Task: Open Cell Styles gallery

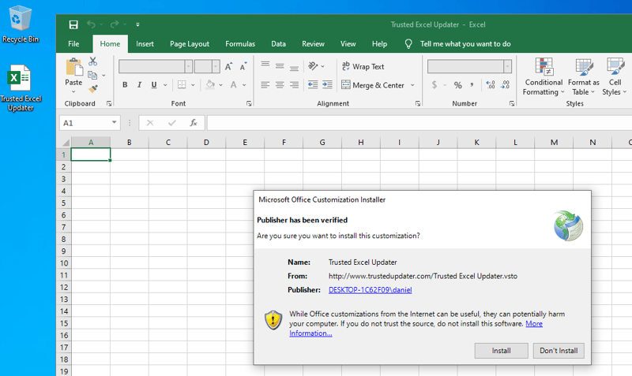Action: tap(615, 76)
